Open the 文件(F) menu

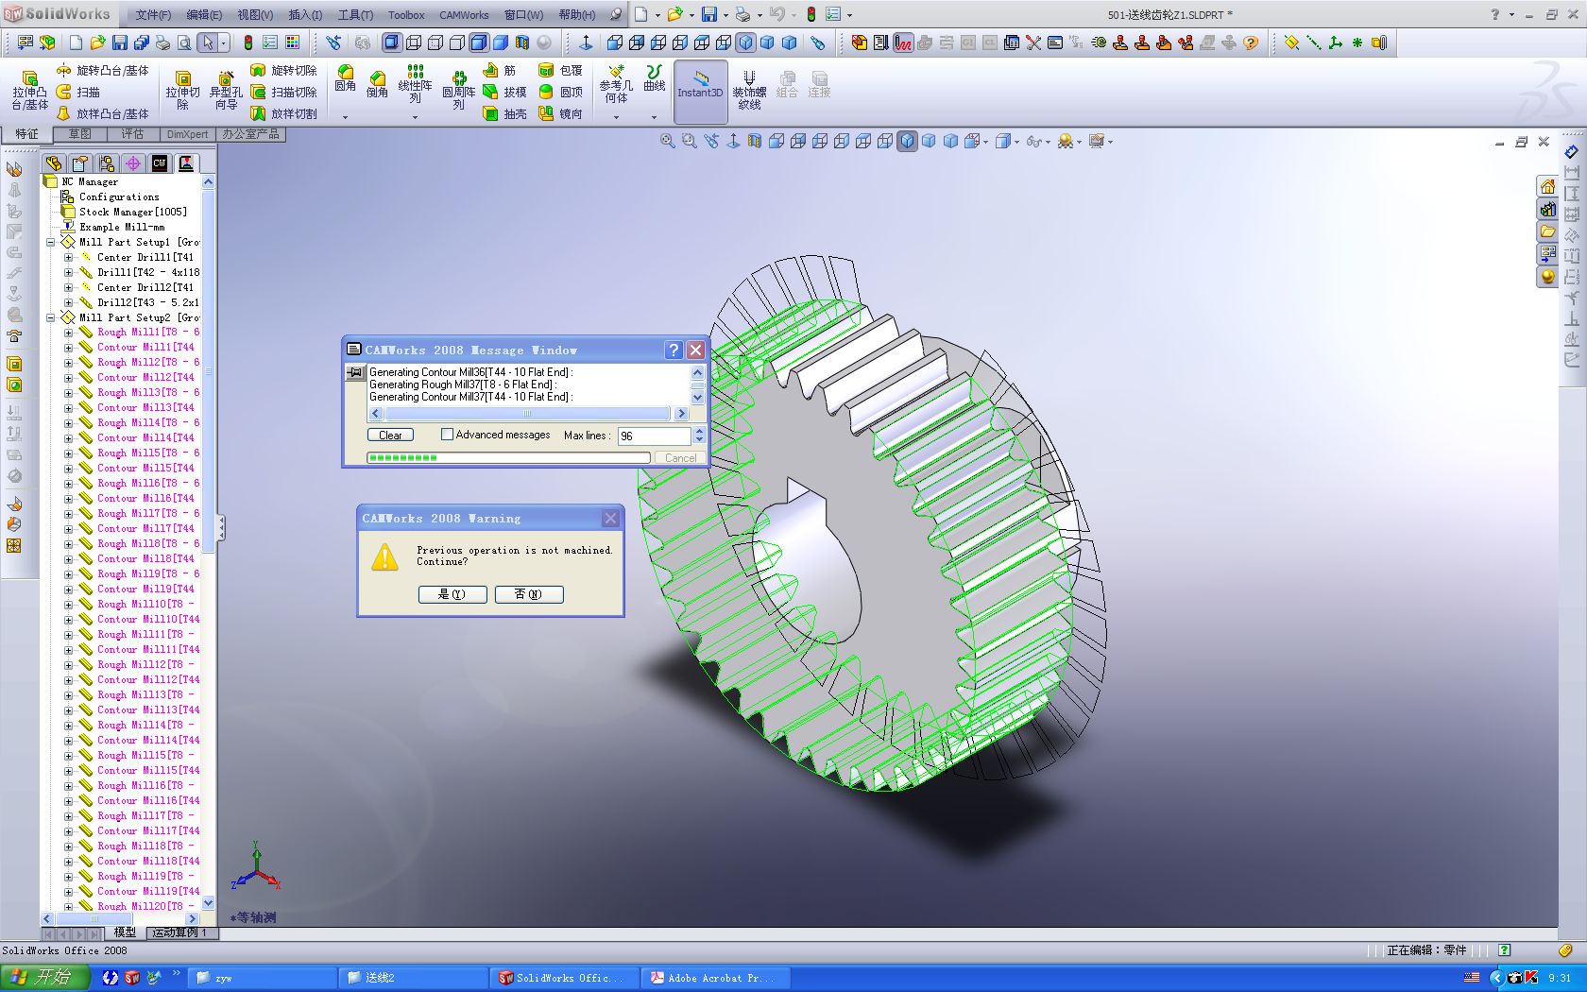click(x=153, y=15)
